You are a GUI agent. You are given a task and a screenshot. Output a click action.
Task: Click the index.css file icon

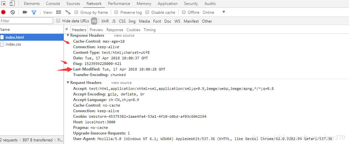[2, 44]
